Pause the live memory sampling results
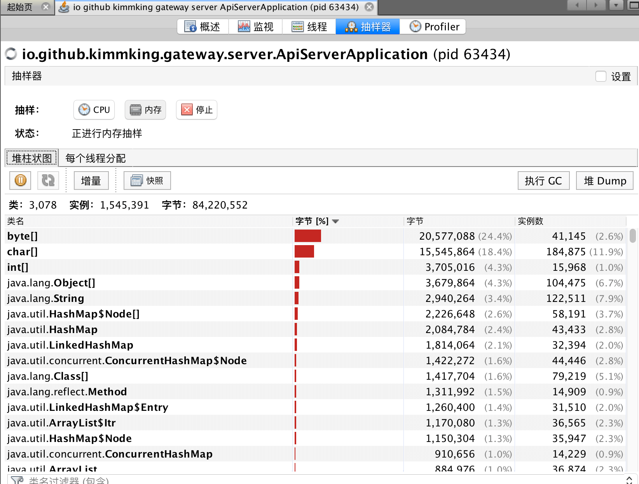The width and height of the screenshot is (639, 484). [x=20, y=181]
